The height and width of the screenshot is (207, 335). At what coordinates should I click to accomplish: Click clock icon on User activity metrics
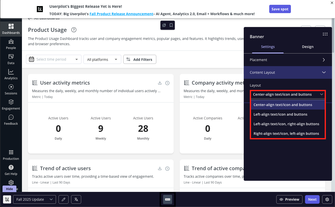[167, 83]
